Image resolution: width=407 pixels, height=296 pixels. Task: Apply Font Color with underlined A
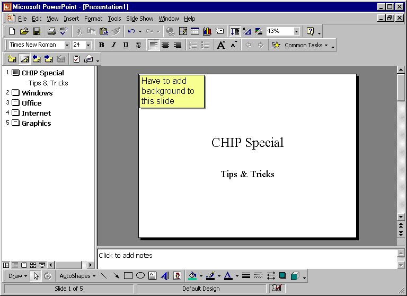(228, 276)
